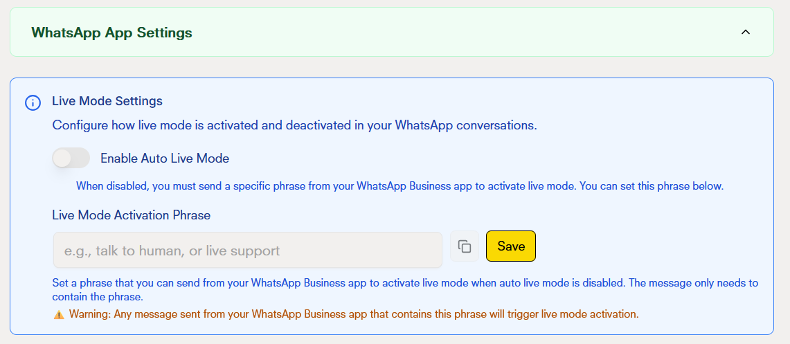Image resolution: width=790 pixels, height=344 pixels.
Task: Click the warning triangle icon
Action: [58, 315]
